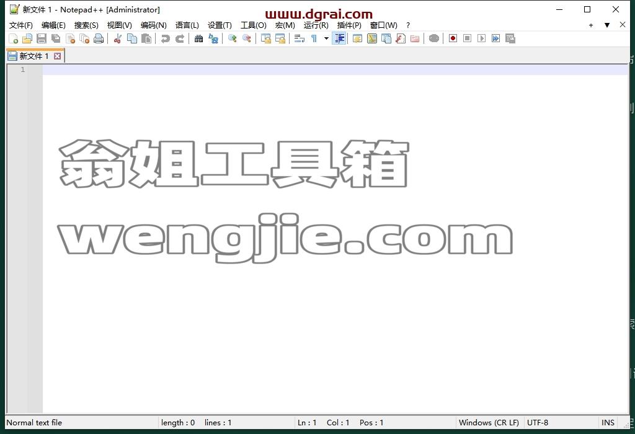Image resolution: width=635 pixels, height=434 pixels.
Task: Run the macro multiple times icon
Action: click(x=495, y=38)
